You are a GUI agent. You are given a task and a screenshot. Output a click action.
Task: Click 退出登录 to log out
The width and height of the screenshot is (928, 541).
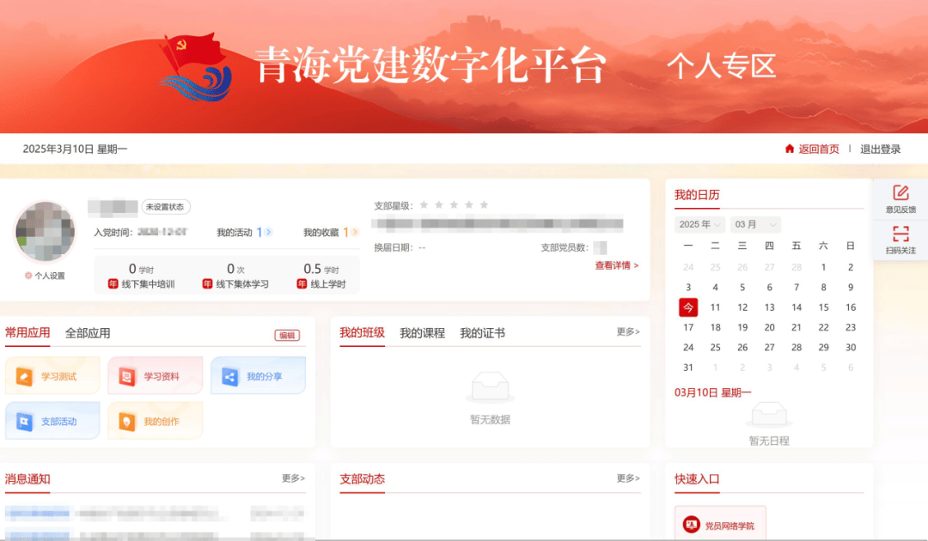tap(881, 149)
